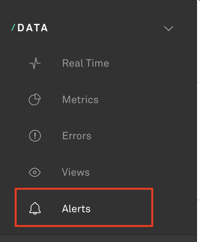Click the Metrics pie chart icon

click(x=35, y=99)
